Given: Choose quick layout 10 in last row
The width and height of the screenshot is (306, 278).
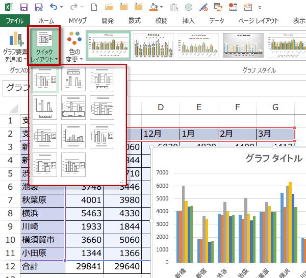Looking at the screenshot, I should (45, 165).
